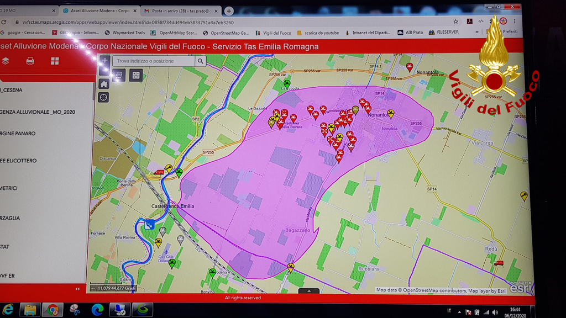566x318 pixels.
Task: Open 'Intranet del Diparti...' bookmark
Action: click(368, 33)
